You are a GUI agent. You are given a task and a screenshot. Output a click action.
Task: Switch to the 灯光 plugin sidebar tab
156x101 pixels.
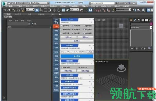[56, 52]
